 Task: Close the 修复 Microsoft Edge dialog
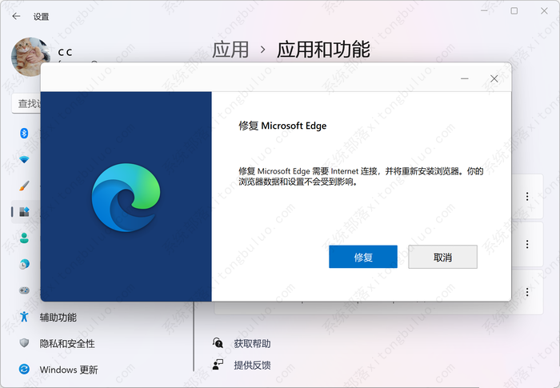(x=494, y=78)
